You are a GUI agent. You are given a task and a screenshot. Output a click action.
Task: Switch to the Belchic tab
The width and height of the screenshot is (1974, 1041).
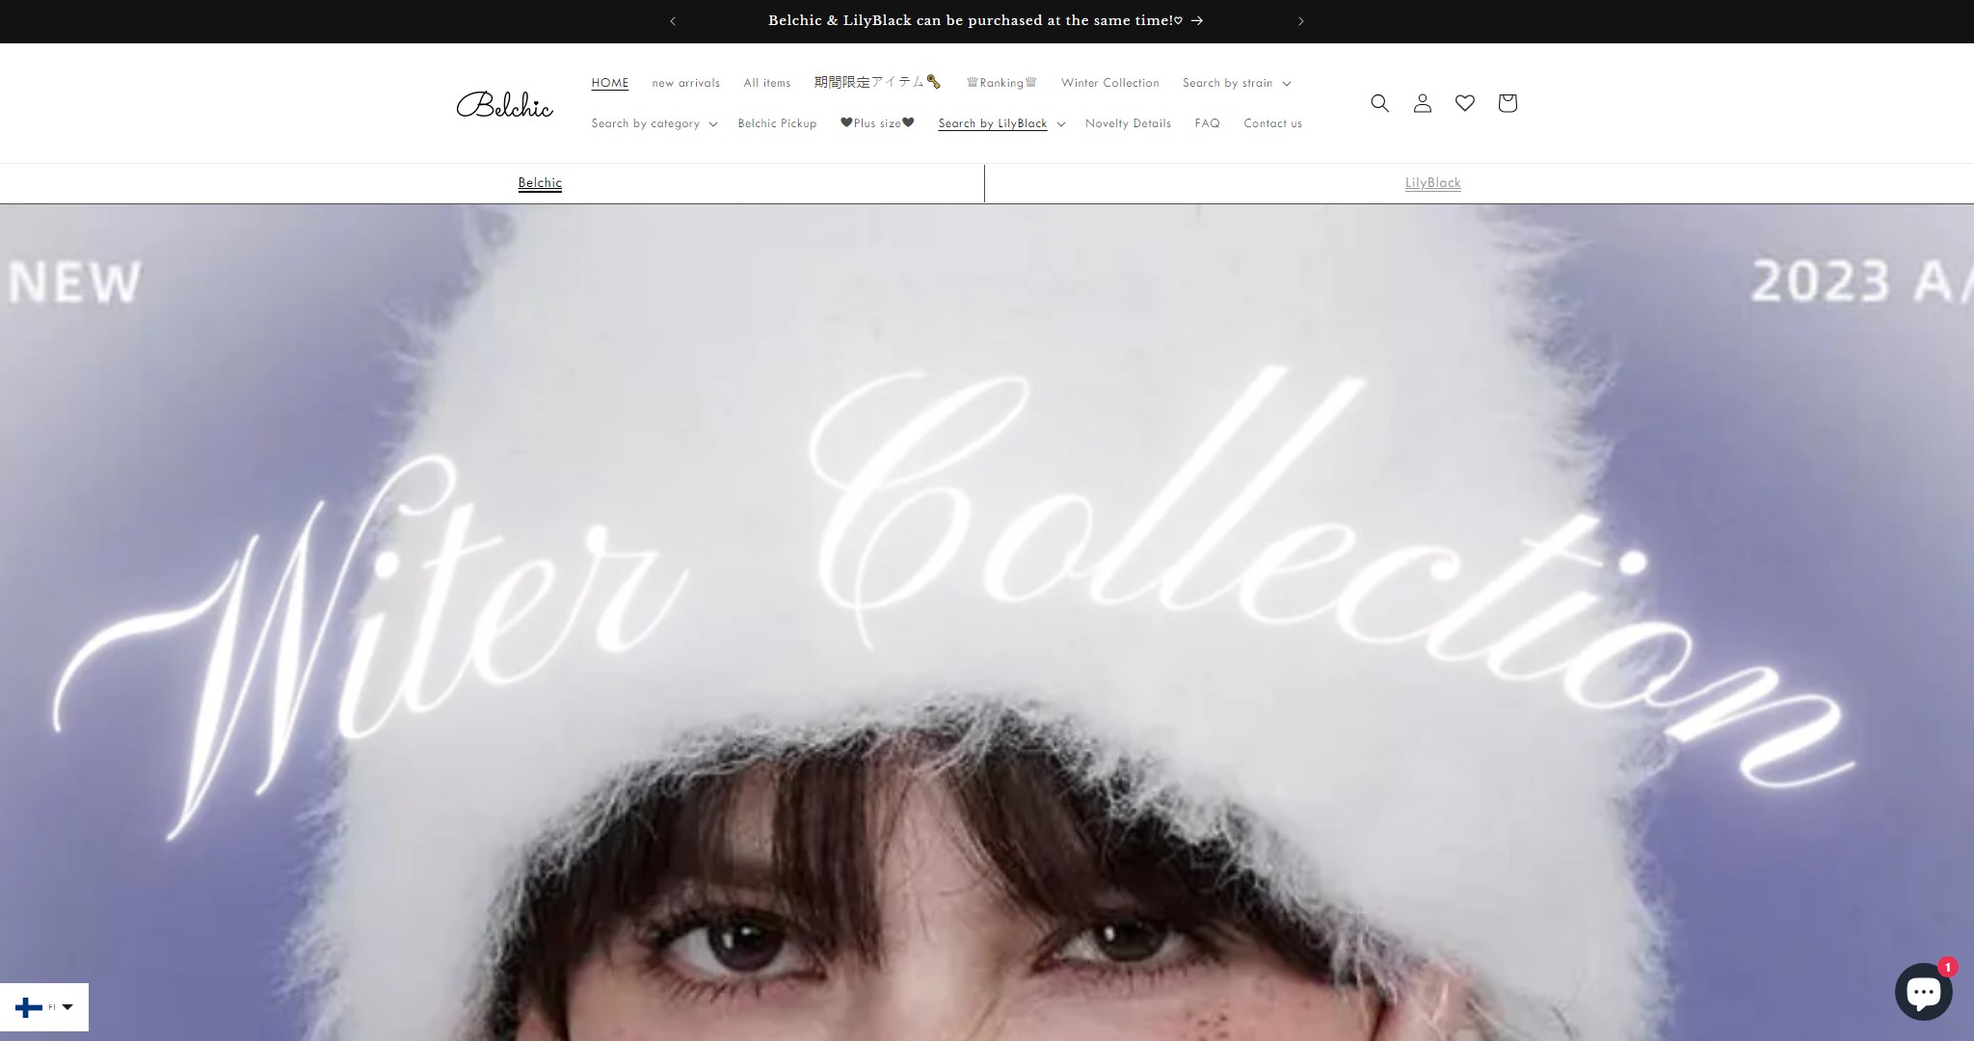pos(540,183)
